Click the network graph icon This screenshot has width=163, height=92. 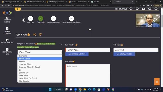tap(34, 34)
